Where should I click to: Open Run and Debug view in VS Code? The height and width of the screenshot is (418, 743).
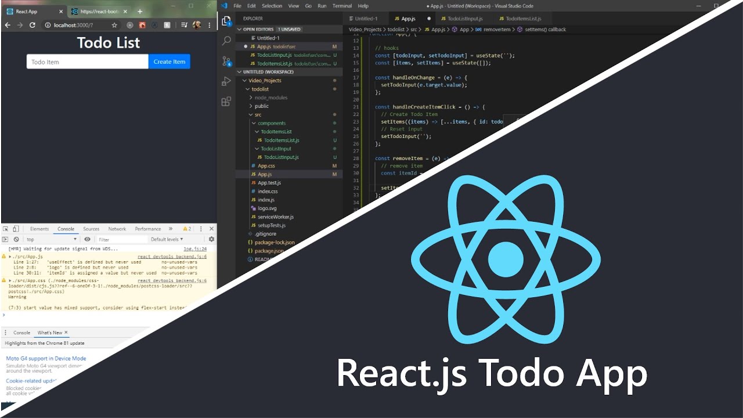click(x=226, y=81)
